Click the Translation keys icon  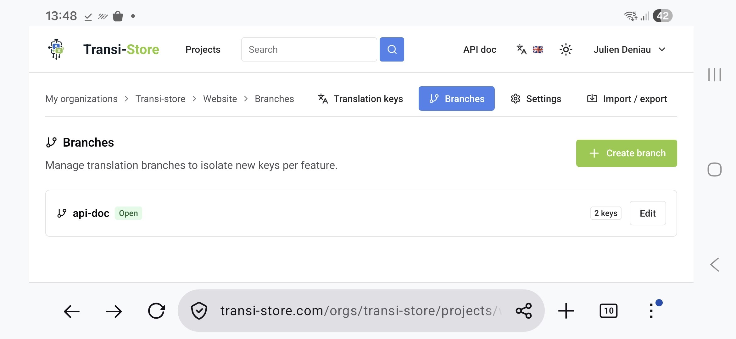(x=323, y=99)
